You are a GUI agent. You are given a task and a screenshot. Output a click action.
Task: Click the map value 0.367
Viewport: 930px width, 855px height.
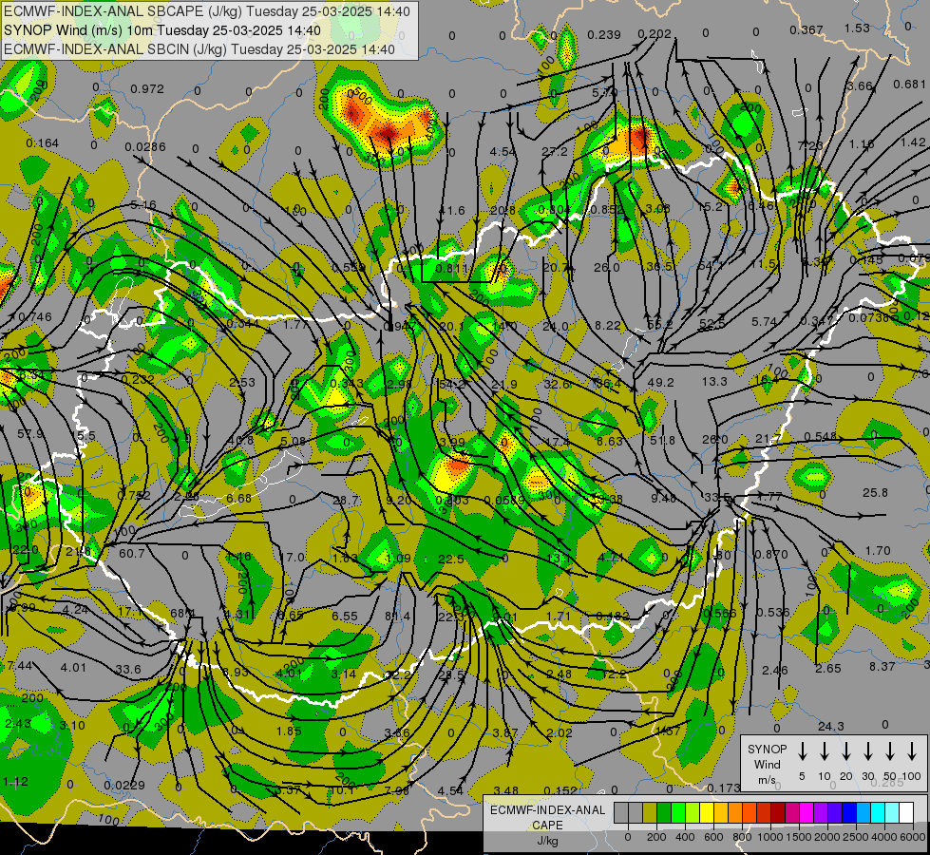point(807,29)
